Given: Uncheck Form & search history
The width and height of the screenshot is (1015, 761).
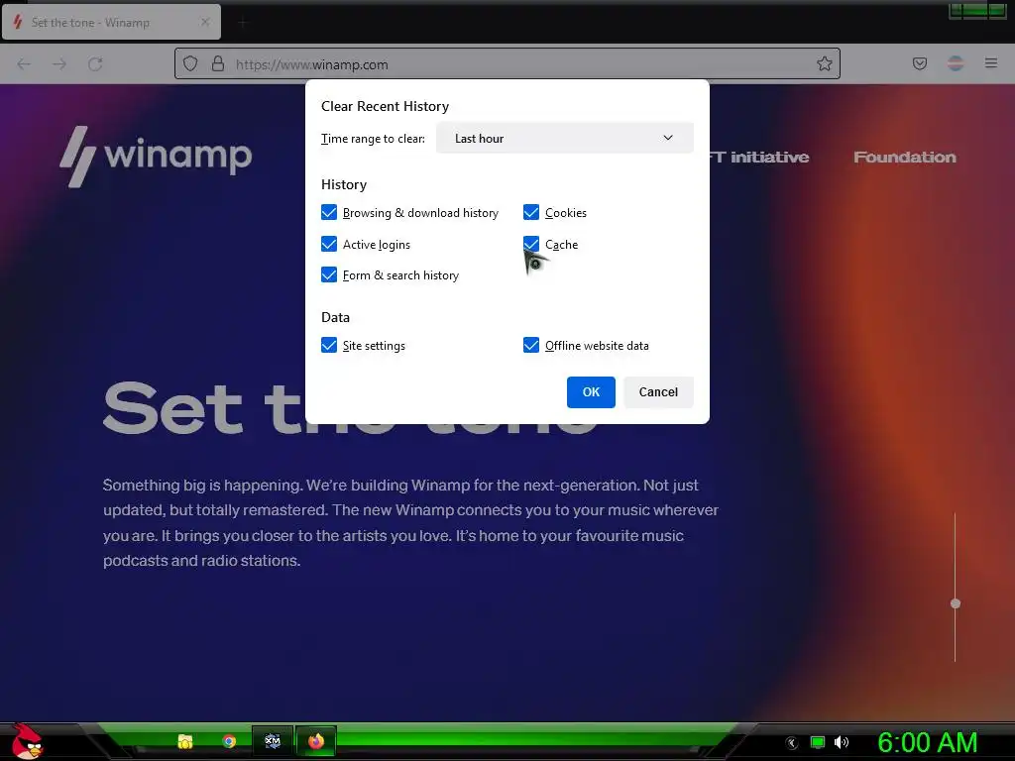Looking at the screenshot, I should click(x=329, y=275).
